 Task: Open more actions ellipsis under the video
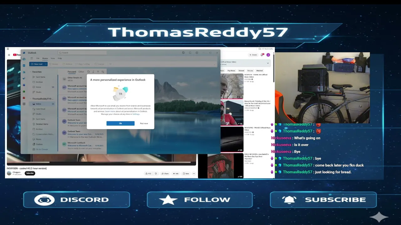[194, 173]
